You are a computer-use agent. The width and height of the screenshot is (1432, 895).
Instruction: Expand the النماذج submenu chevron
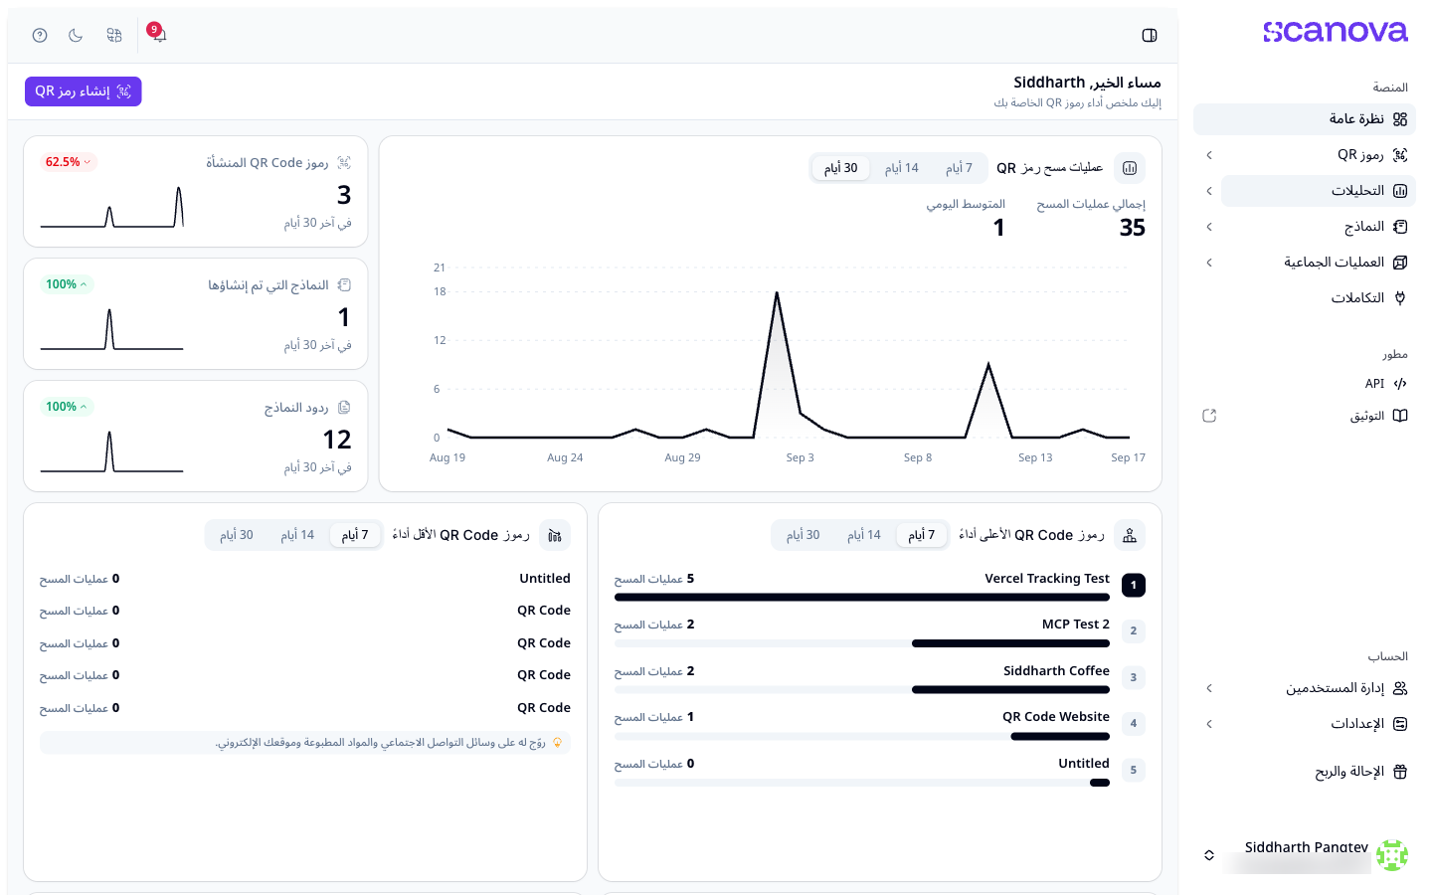click(1209, 227)
